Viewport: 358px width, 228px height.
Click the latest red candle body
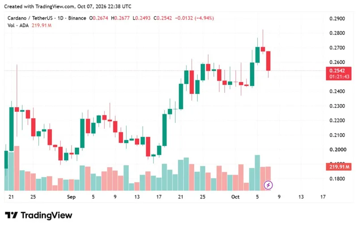(268, 61)
